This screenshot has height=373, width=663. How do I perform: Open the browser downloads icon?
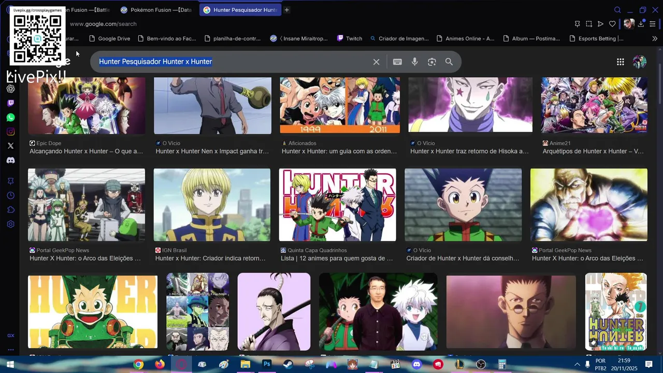(x=641, y=24)
